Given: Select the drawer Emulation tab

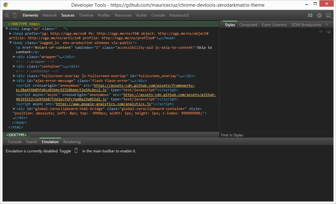Looking at the screenshot, I should (x=50, y=142).
